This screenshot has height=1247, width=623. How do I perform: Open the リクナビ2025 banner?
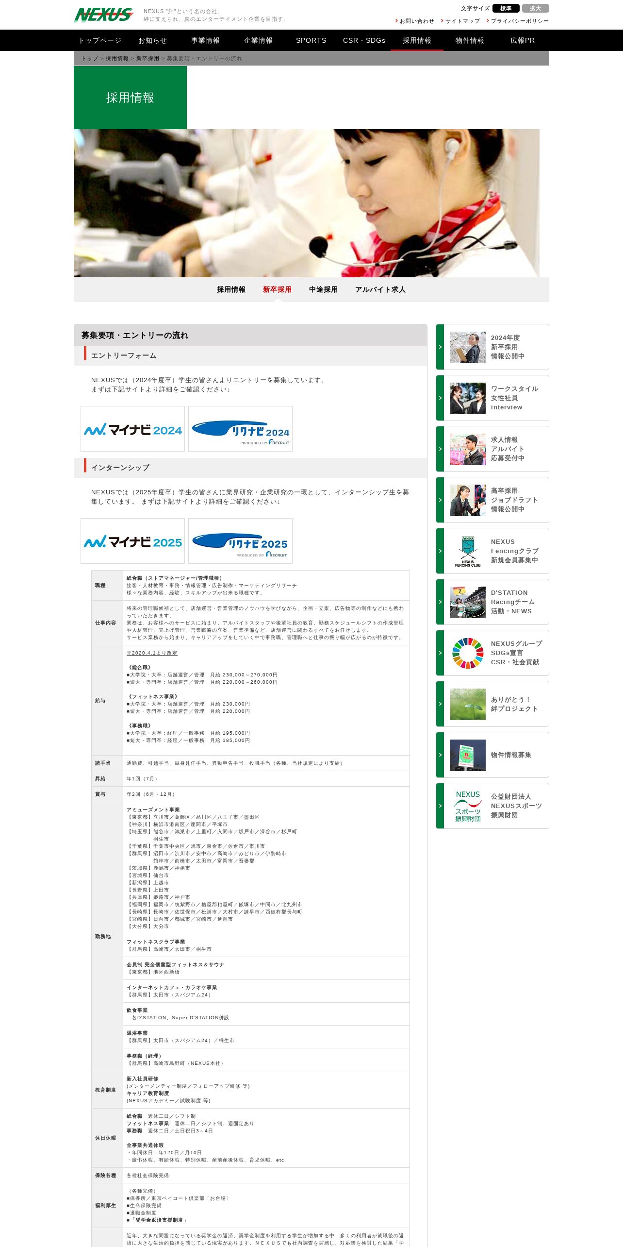pyautogui.click(x=241, y=541)
